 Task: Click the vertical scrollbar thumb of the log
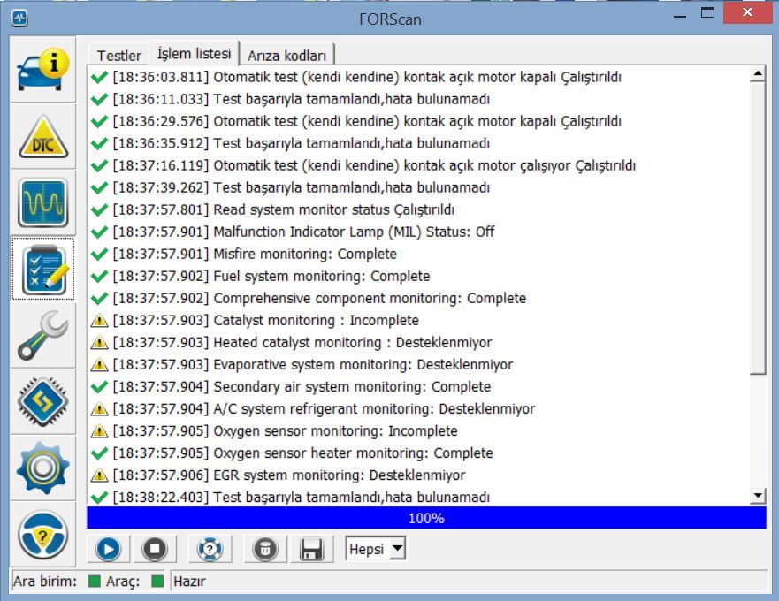tap(758, 229)
